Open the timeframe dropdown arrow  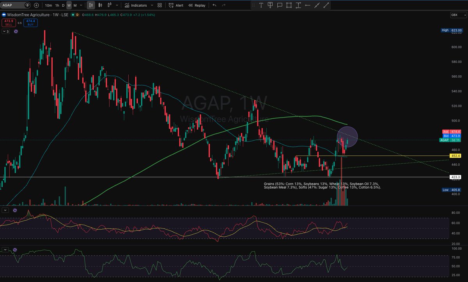coord(81,5)
